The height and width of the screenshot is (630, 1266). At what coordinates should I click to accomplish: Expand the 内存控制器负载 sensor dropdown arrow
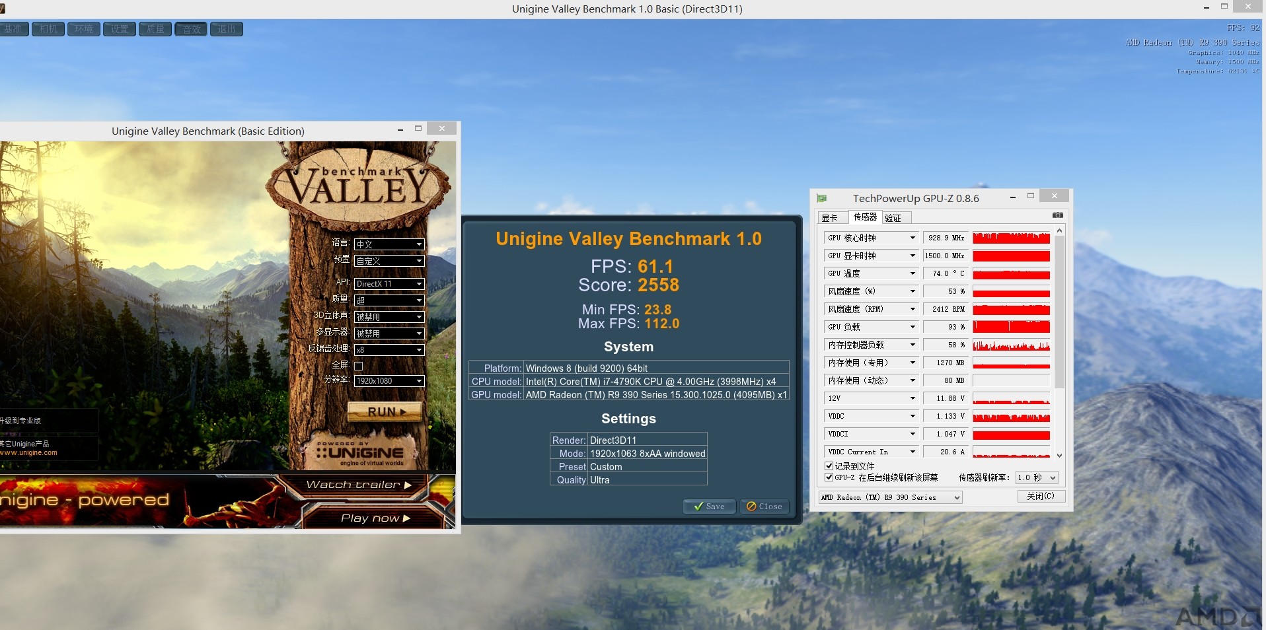point(912,345)
